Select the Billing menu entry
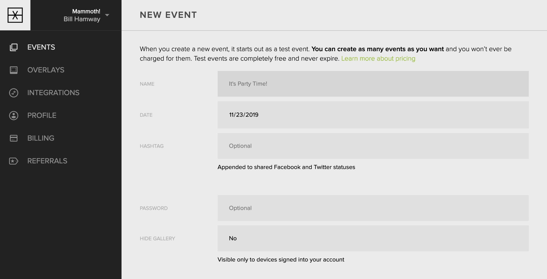Image resolution: width=547 pixels, height=279 pixels. click(x=41, y=138)
